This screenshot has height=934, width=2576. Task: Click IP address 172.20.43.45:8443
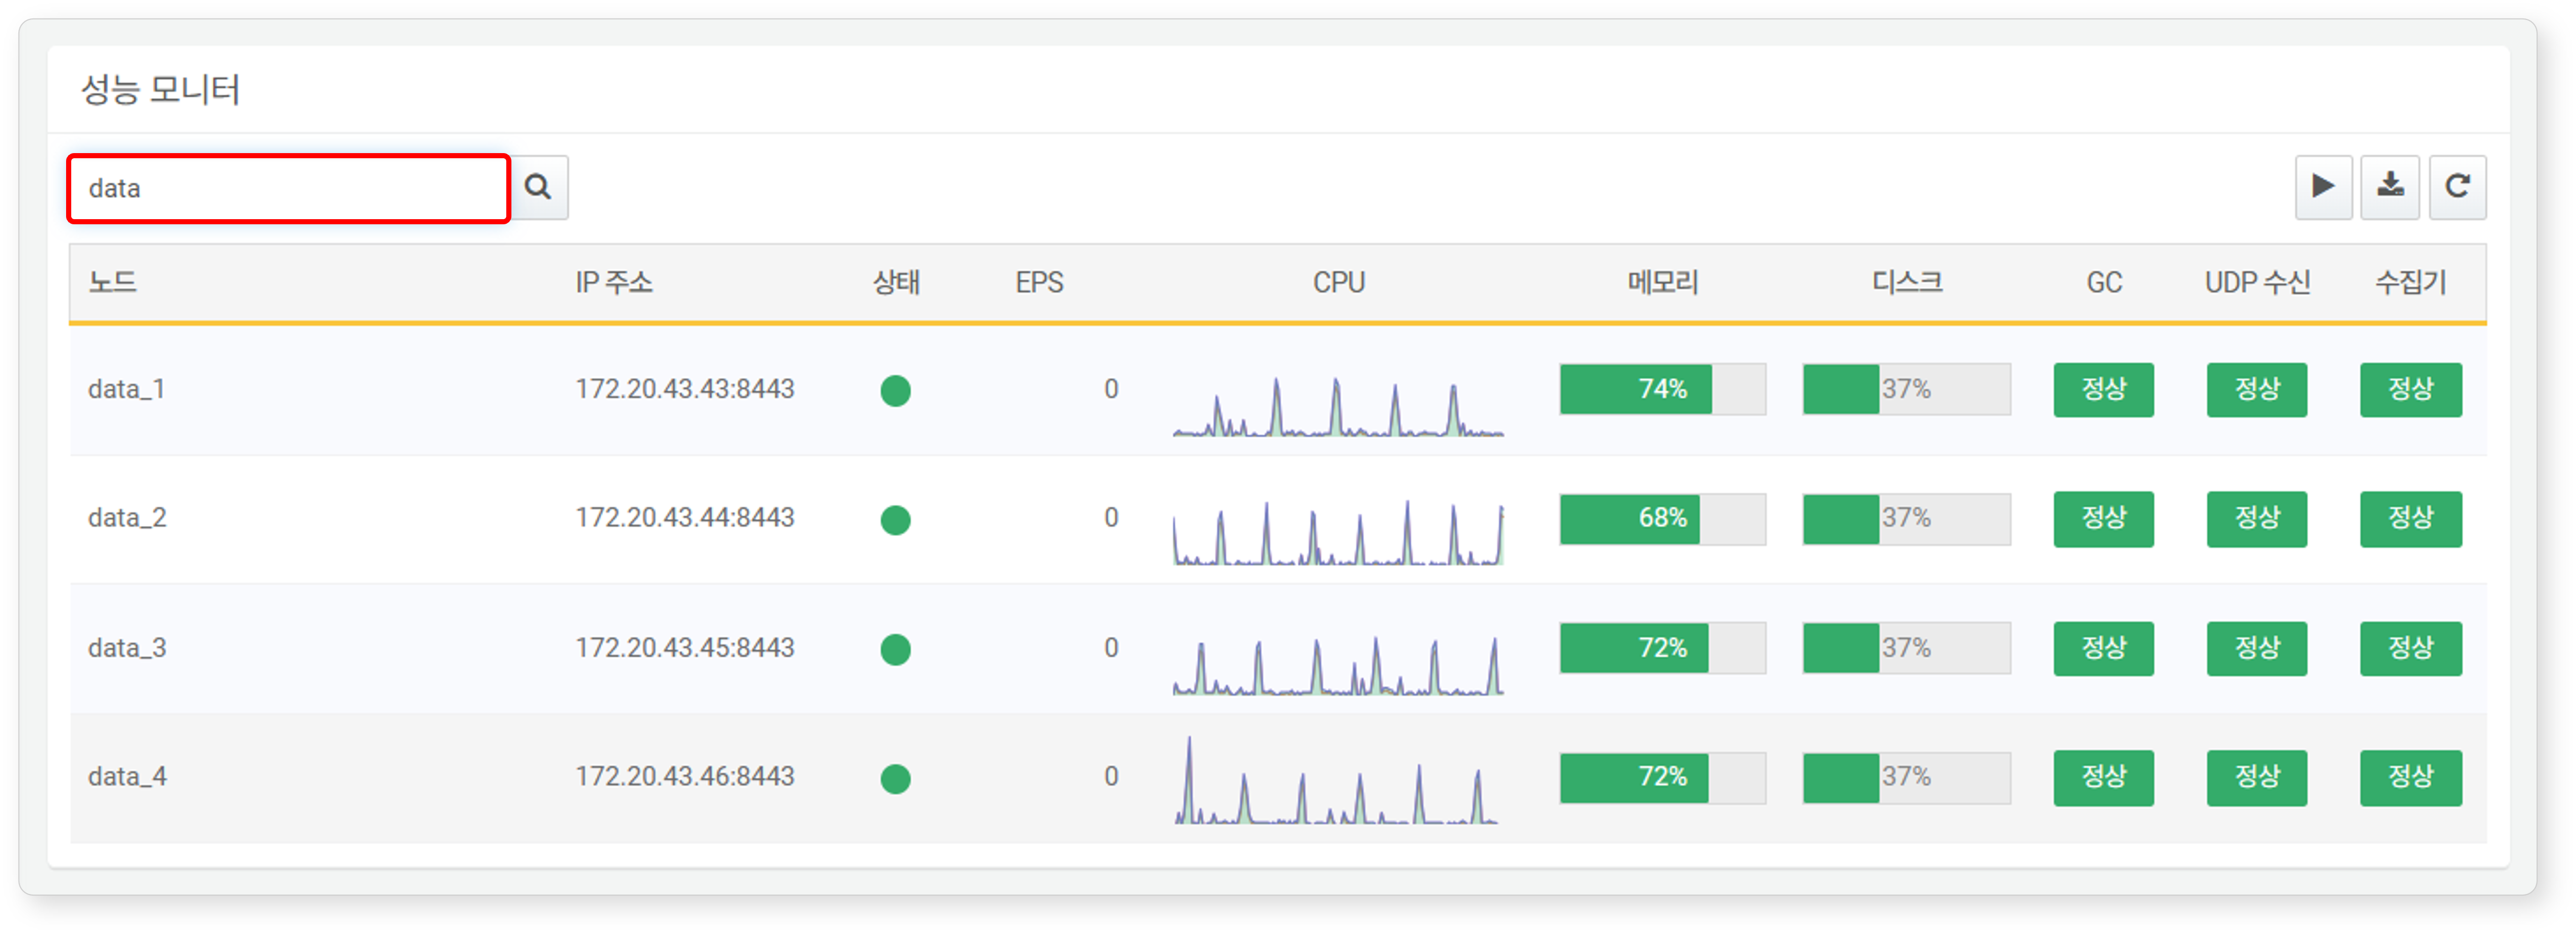click(x=685, y=647)
